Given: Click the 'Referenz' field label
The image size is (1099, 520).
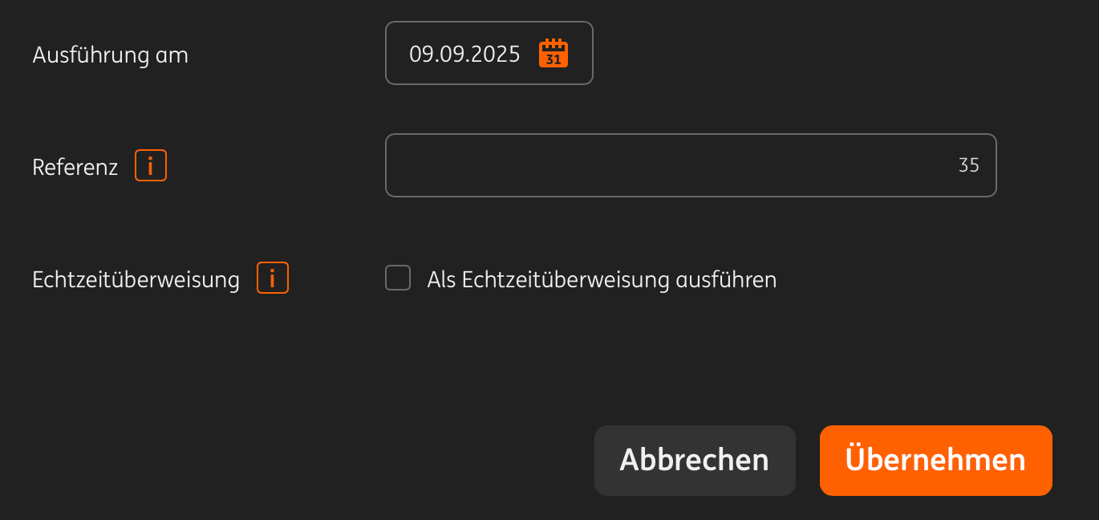Looking at the screenshot, I should 75,167.
